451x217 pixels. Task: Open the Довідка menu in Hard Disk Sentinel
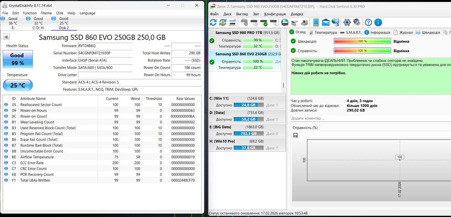coord(297,14)
